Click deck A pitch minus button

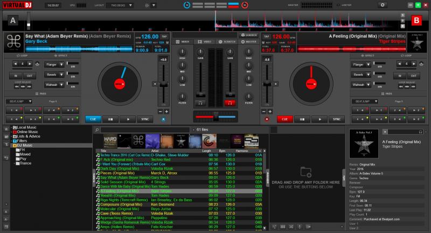click(x=160, y=112)
